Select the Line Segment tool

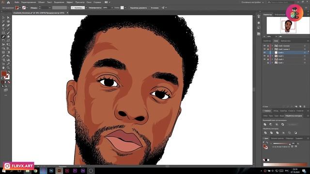tap(8, 29)
